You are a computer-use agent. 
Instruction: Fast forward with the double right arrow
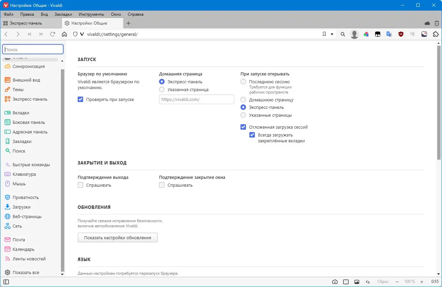click(41, 34)
